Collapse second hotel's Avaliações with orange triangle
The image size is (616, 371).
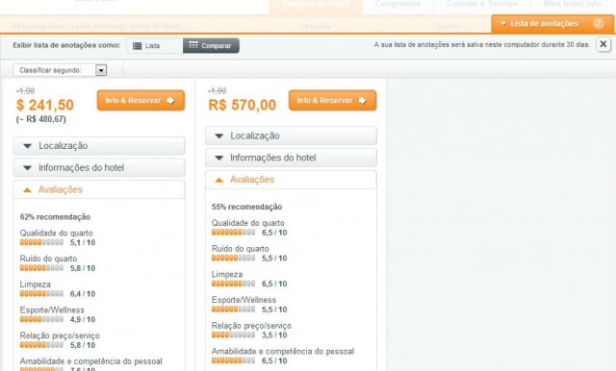pyautogui.click(x=218, y=180)
